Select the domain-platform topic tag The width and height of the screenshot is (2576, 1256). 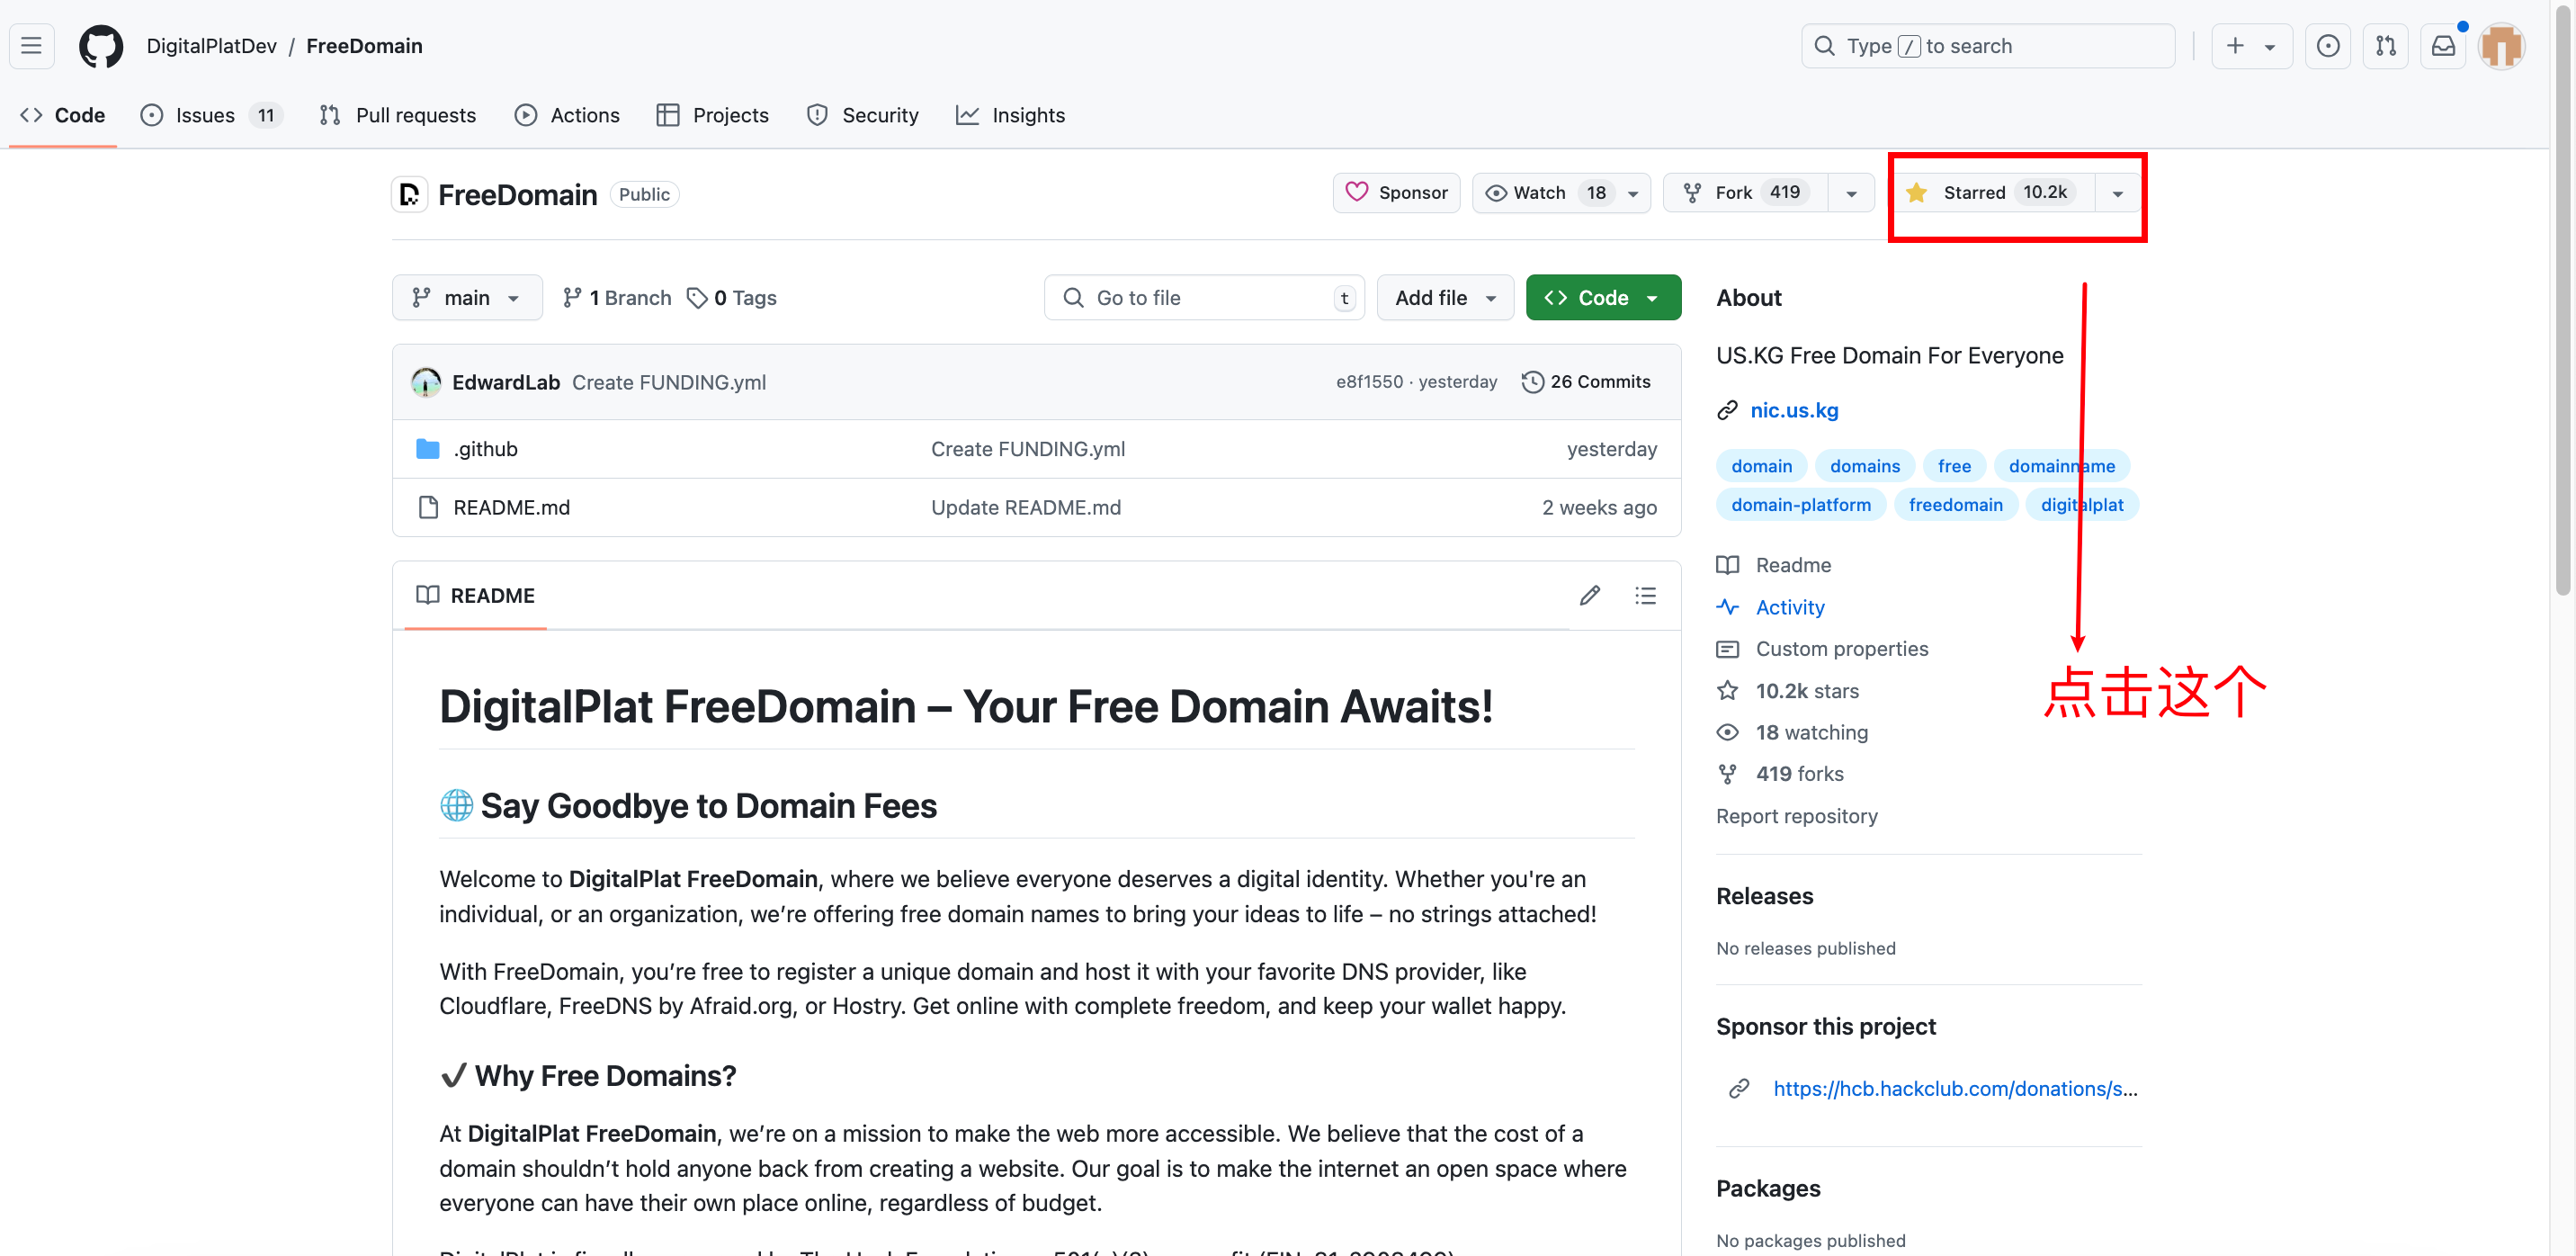click(x=1800, y=505)
